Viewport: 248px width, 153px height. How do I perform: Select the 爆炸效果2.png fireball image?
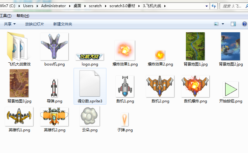(160, 55)
